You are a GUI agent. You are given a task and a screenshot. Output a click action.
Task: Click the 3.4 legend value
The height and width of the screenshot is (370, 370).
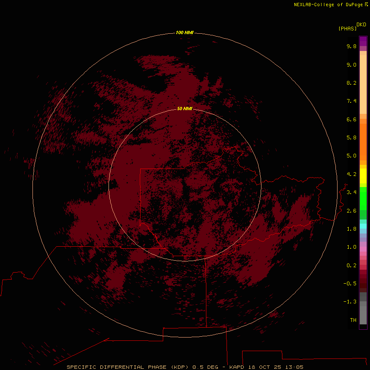click(351, 192)
